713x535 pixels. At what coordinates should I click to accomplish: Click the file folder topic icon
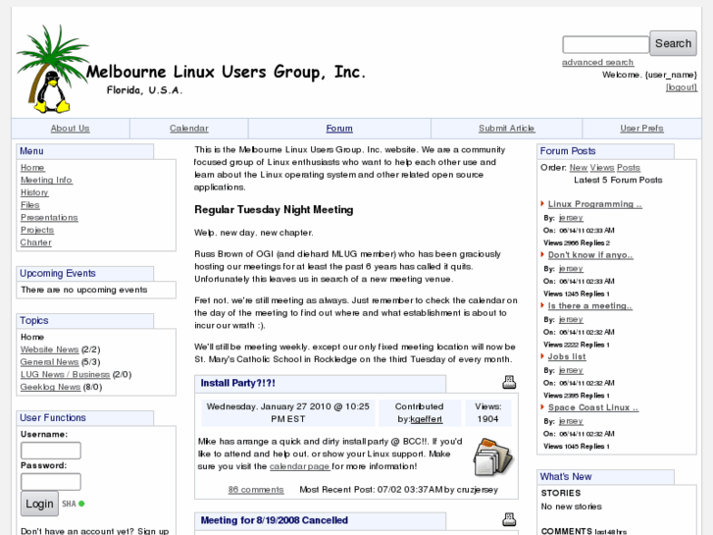[493, 456]
